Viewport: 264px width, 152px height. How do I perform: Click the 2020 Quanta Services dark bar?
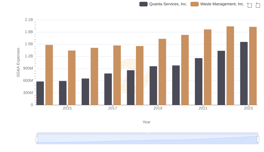point(176,85)
